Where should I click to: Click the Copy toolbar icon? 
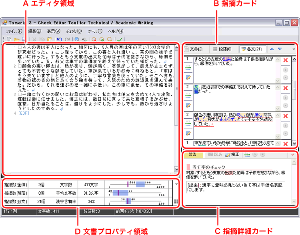(42, 40)
